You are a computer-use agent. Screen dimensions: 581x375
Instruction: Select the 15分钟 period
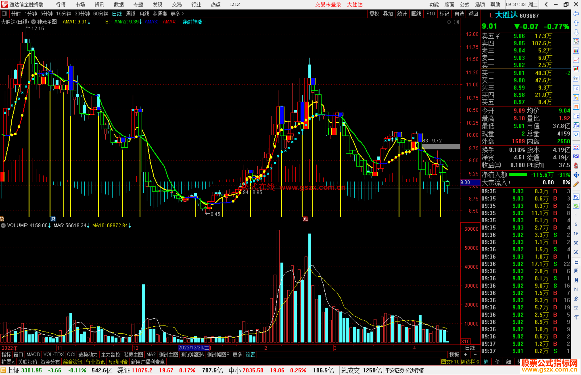[x=63, y=13]
